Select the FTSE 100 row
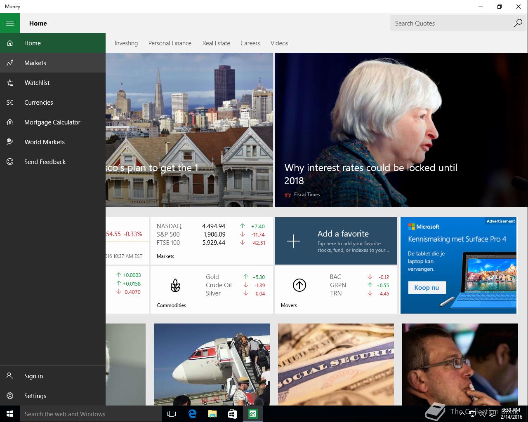The height and width of the screenshot is (422, 528). 211,242
